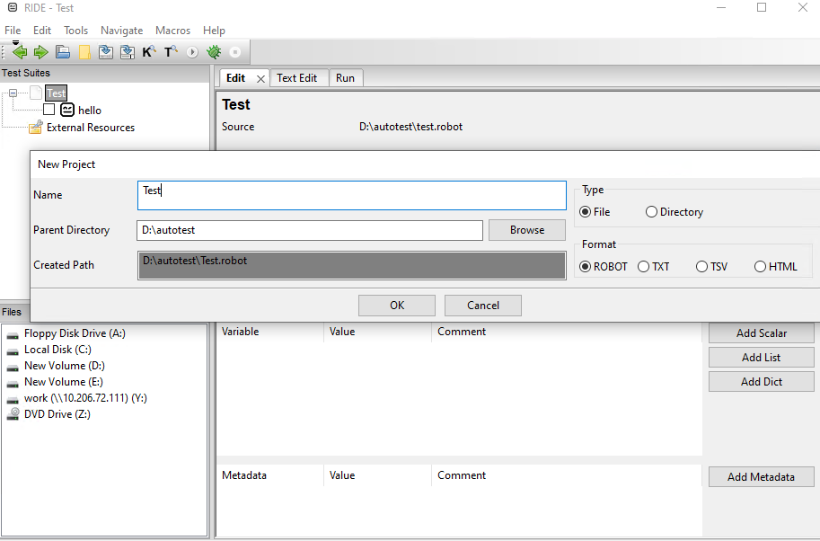This screenshot has width=820, height=541.
Task: Select work network drive (Y:)
Action: point(85,397)
